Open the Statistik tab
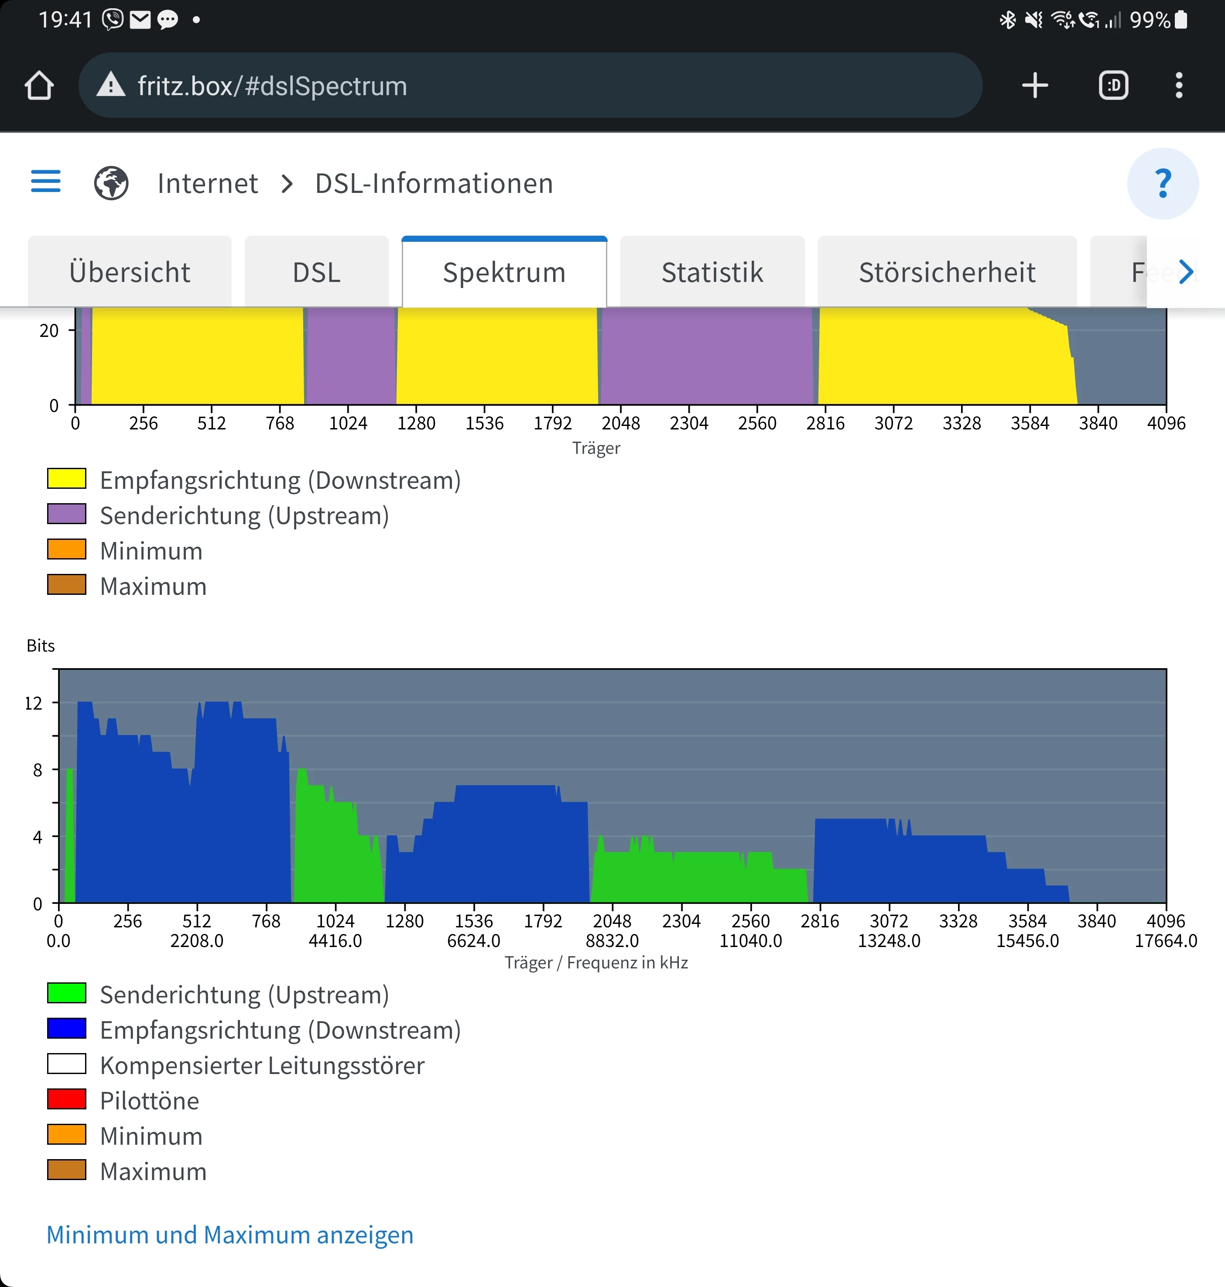Viewport: 1225px width, 1287px height. [712, 272]
